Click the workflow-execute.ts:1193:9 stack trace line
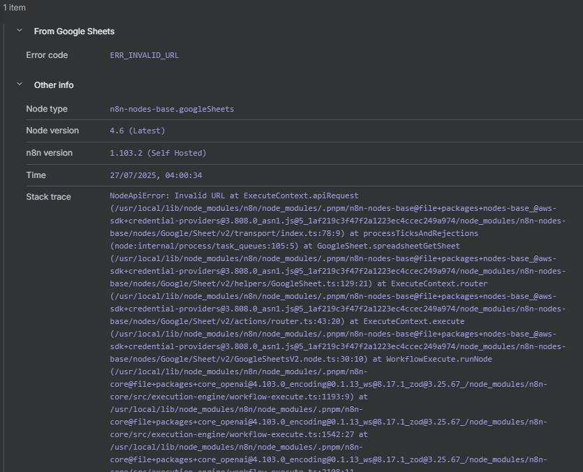The height and width of the screenshot is (472, 583). [239, 397]
